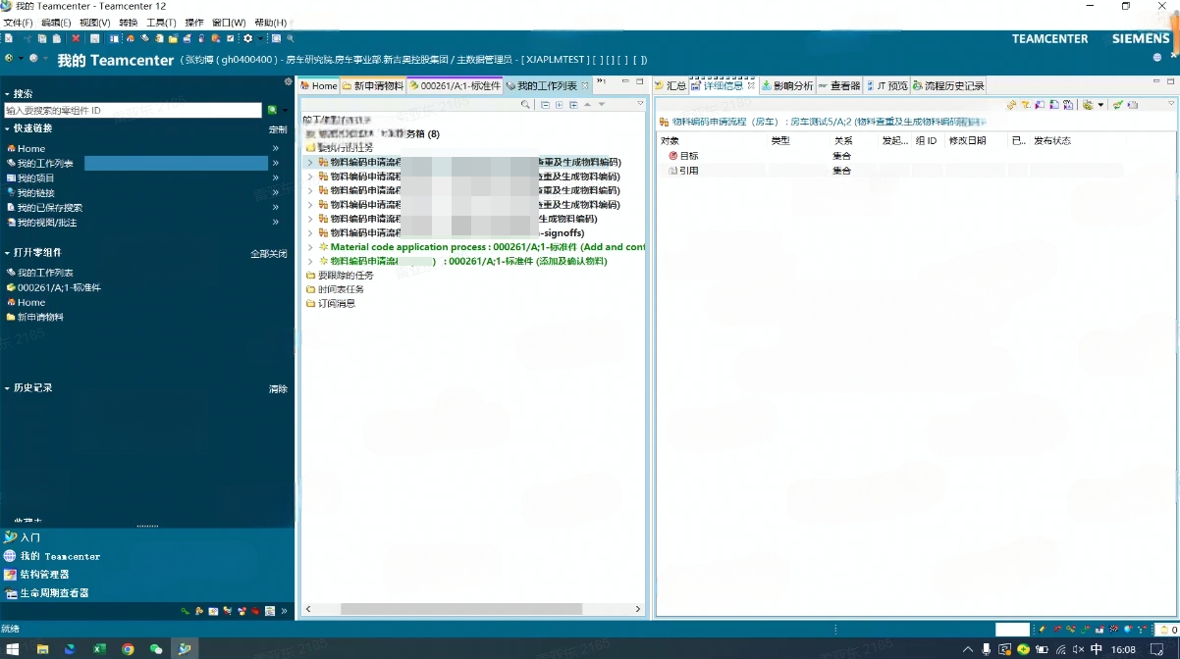Open the details view menu triangle dropdown
Image resolution: width=1180 pixels, height=659 pixels.
tap(1171, 104)
